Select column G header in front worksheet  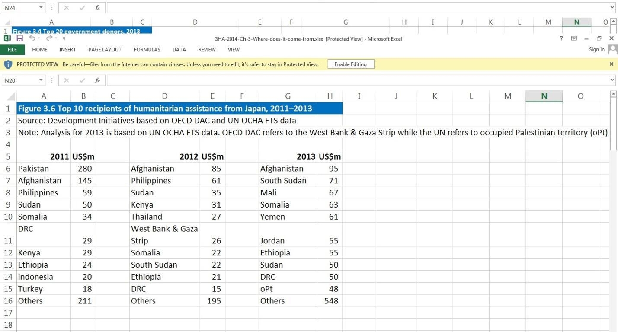coord(288,96)
